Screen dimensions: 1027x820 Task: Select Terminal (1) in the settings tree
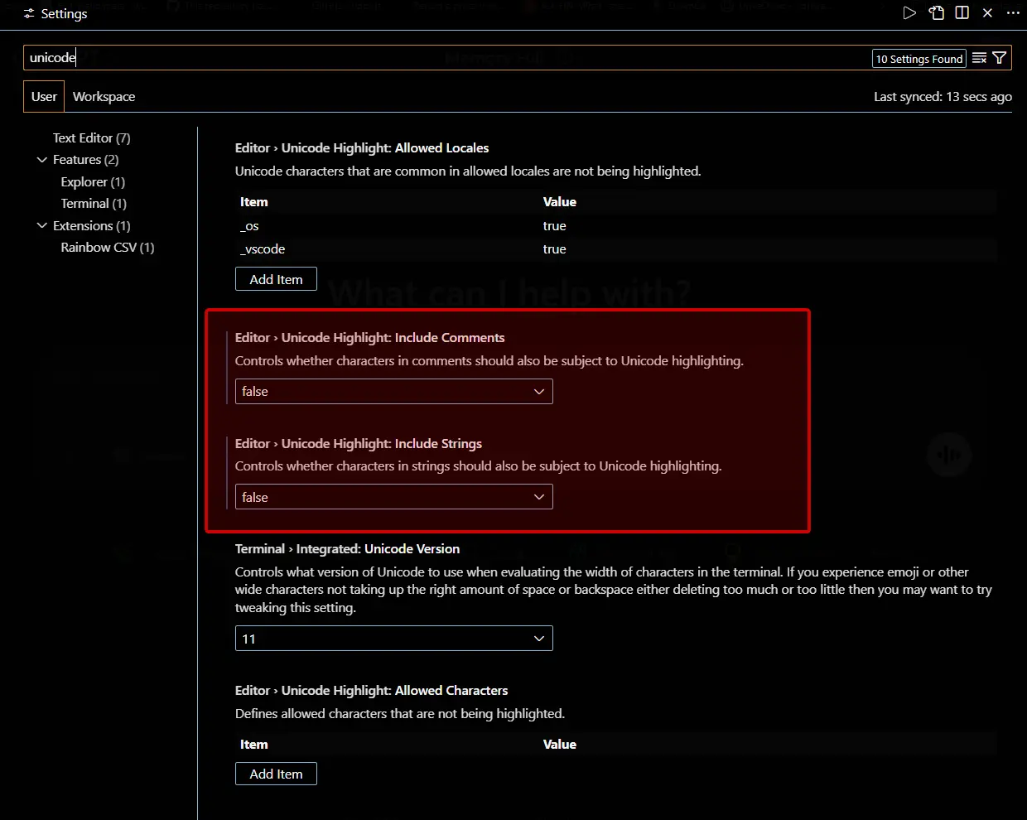(94, 204)
